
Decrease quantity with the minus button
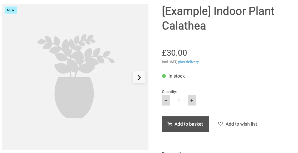coord(166,100)
